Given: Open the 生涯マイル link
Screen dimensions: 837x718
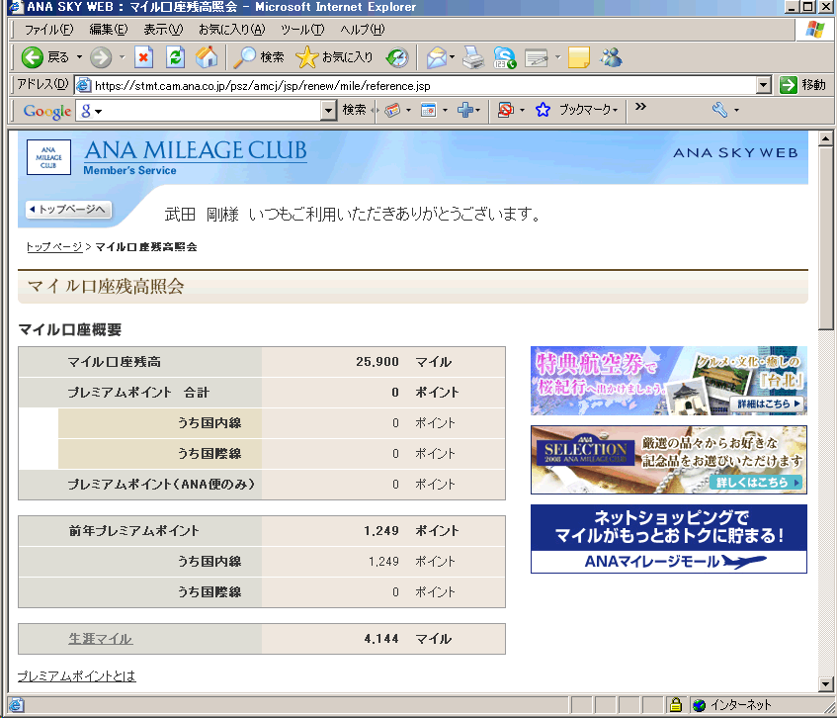Looking at the screenshot, I should [100, 639].
